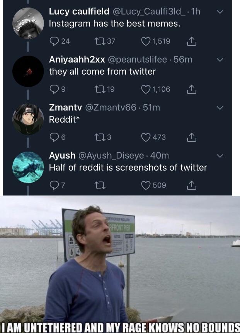The height and width of the screenshot is (333, 240).
Task: Reply to Lucy caulfield's Instagram tweet
Action: coord(54,41)
